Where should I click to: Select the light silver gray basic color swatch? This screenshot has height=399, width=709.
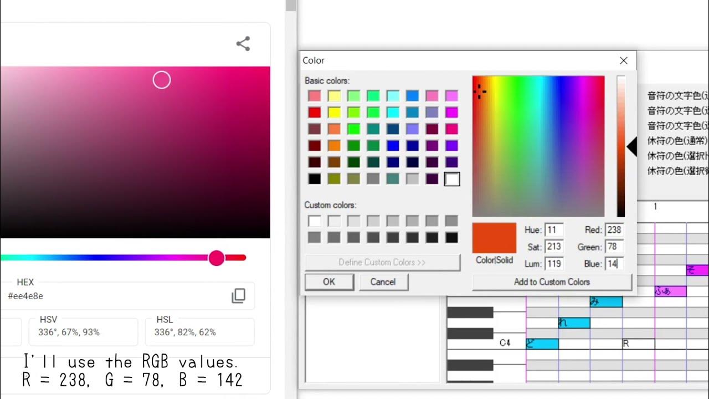pyautogui.click(x=413, y=179)
